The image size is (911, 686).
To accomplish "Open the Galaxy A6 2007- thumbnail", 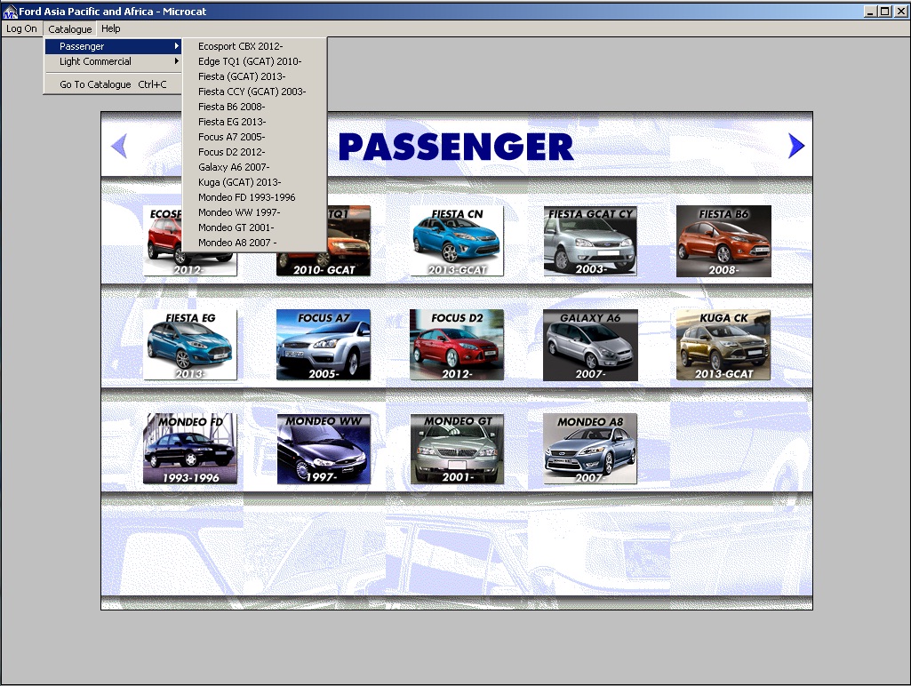I will click(590, 345).
